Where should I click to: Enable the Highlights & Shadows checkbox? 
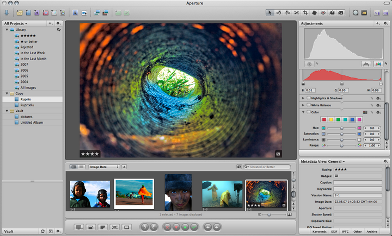coord(308,98)
